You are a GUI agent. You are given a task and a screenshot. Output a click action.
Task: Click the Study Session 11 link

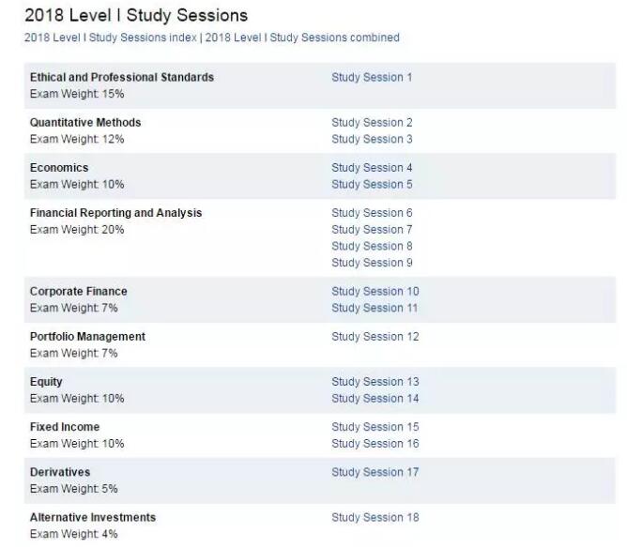[375, 308]
